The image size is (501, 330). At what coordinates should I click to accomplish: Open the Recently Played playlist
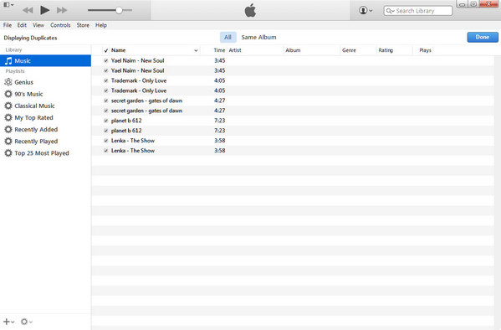tap(45, 142)
